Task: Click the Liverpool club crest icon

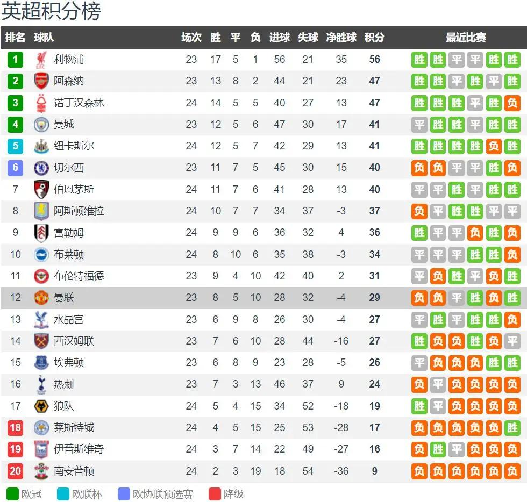Action: point(41,60)
